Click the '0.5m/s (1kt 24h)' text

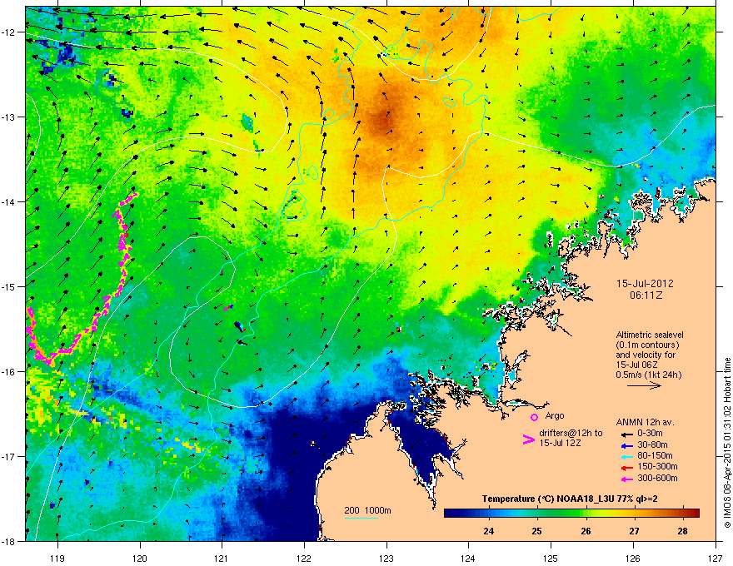click(648, 375)
